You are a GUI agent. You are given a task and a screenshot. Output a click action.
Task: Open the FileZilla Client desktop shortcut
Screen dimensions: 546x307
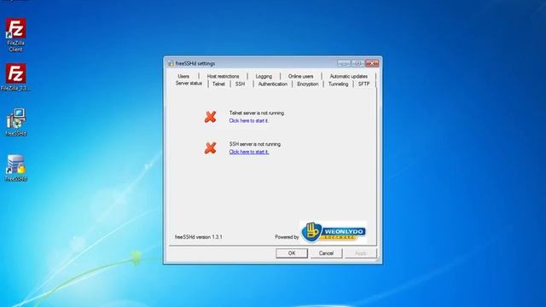pyautogui.click(x=15, y=35)
